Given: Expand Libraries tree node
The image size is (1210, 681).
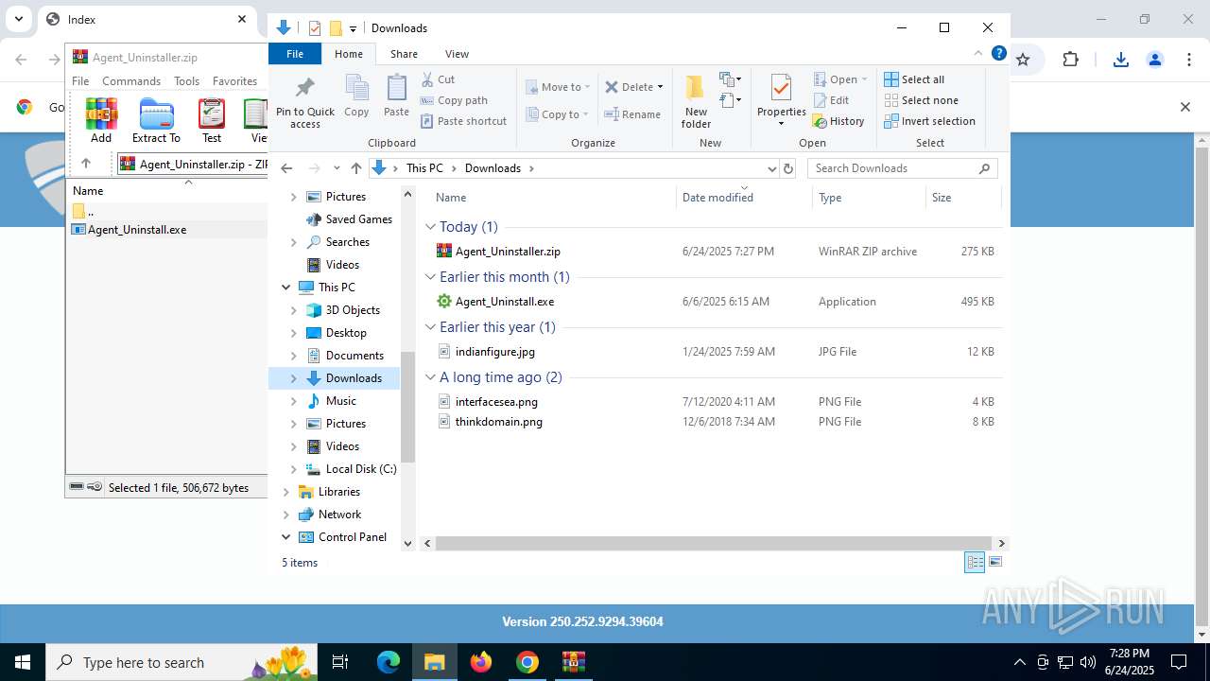Looking at the screenshot, I should coord(286,492).
